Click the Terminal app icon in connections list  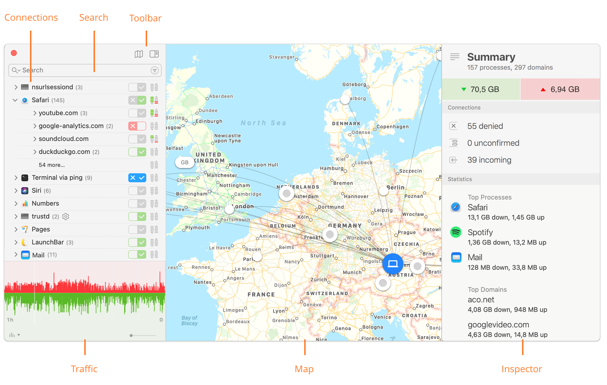click(25, 178)
